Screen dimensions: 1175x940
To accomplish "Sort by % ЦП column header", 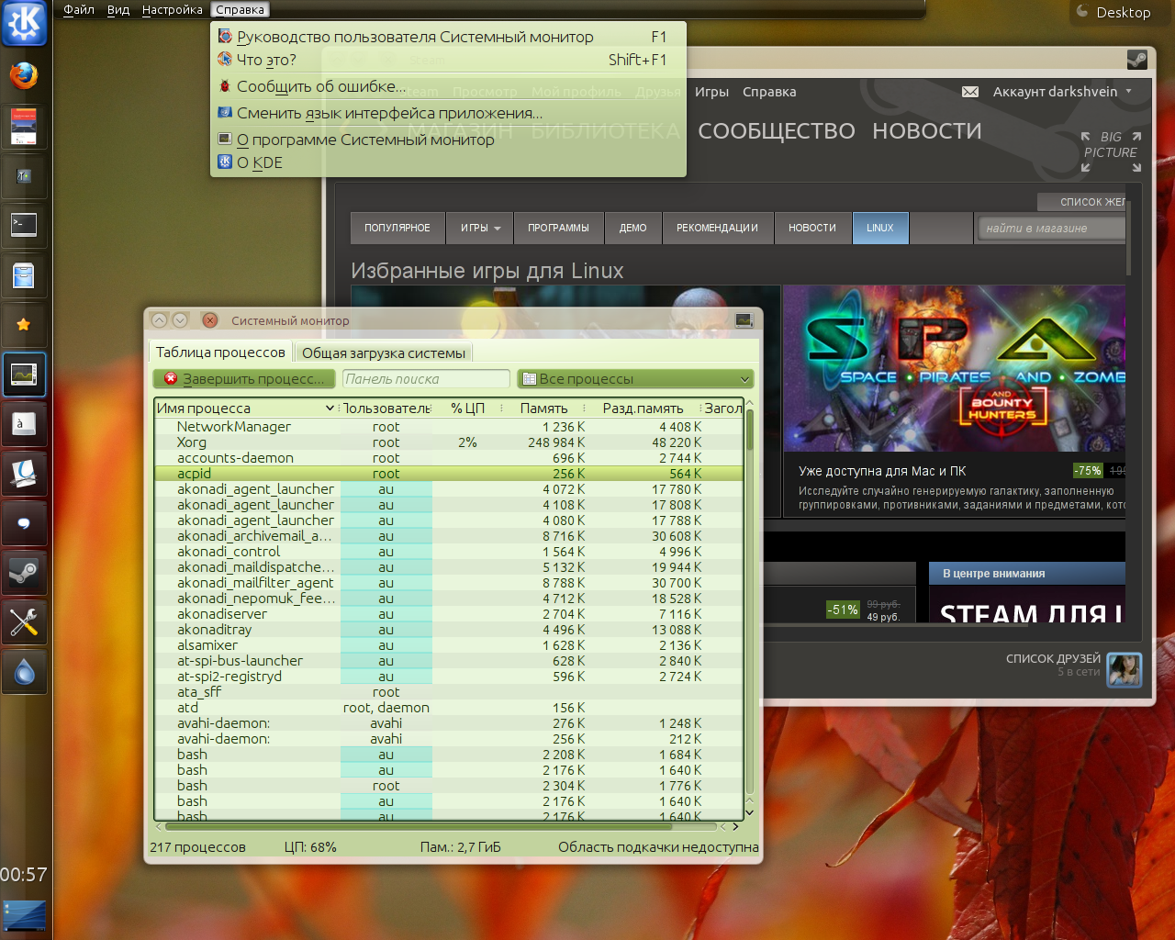I will (467, 408).
